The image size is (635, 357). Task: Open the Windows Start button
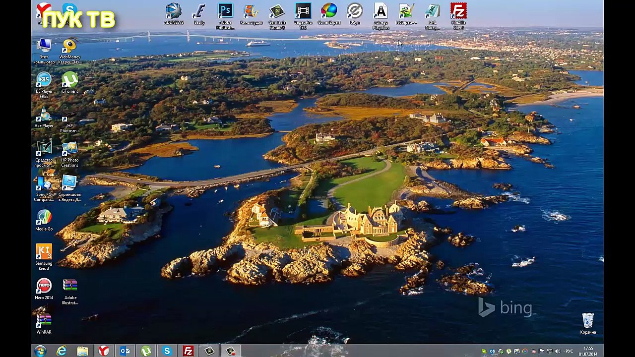point(40,351)
